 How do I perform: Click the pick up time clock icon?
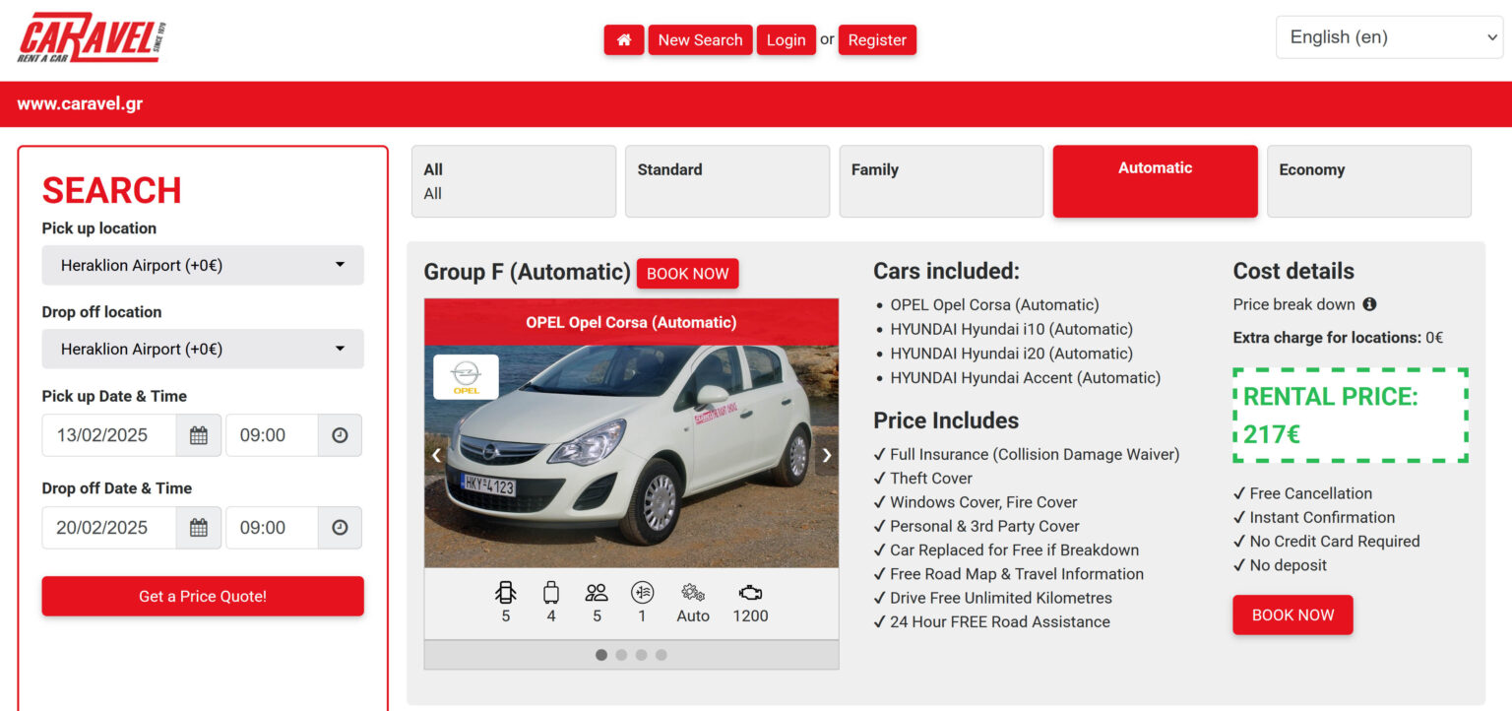[340, 435]
